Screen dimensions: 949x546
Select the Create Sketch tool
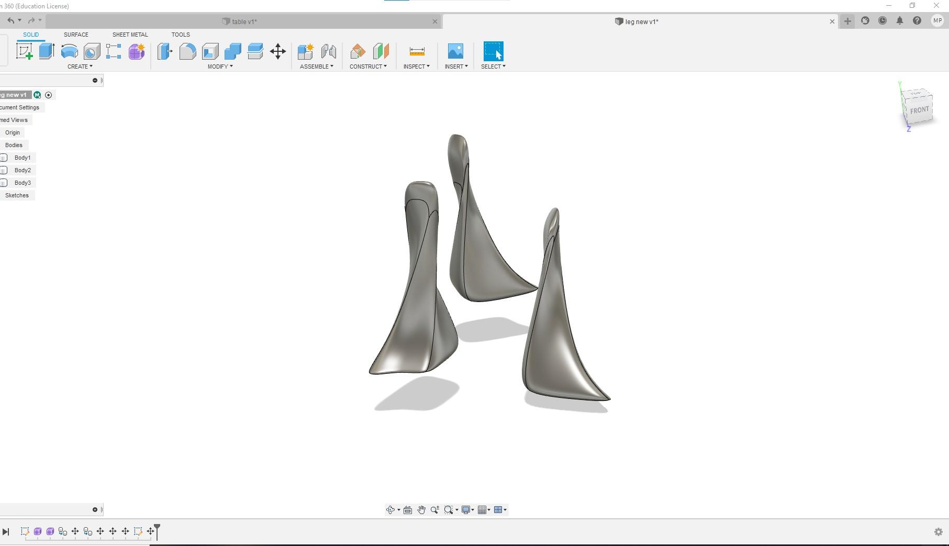click(x=24, y=51)
